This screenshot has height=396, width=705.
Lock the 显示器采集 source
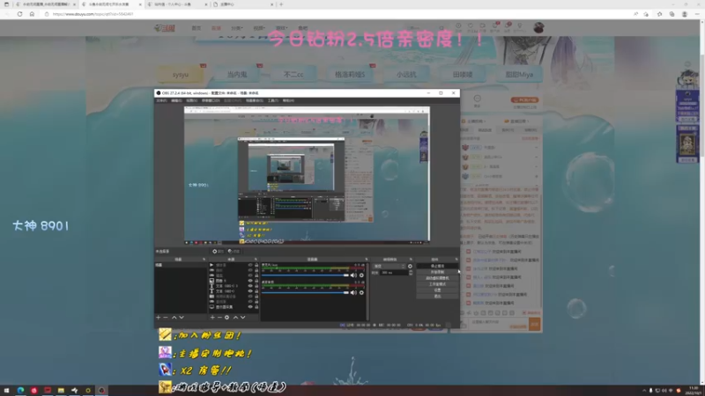256,306
